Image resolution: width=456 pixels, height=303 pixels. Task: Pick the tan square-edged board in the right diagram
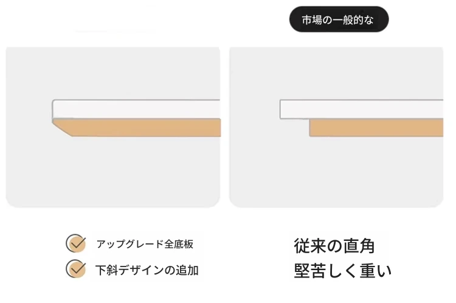click(376, 128)
